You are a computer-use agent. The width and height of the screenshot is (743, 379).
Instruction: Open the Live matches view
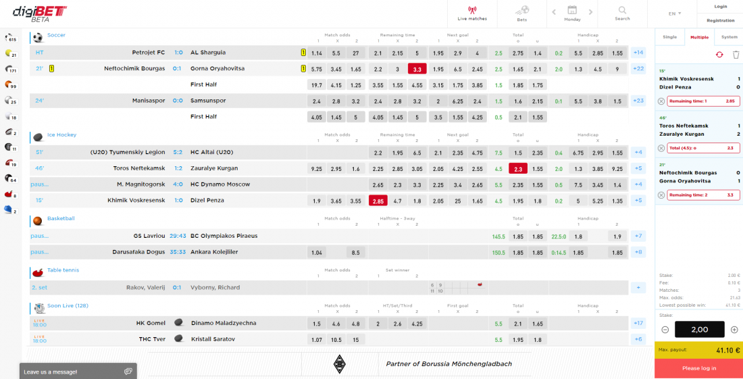pyautogui.click(x=472, y=14)
